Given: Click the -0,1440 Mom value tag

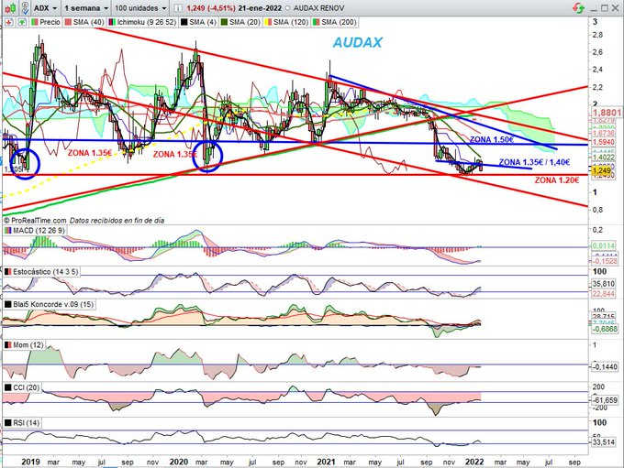Looking at the screenshot, I should 604,367.
